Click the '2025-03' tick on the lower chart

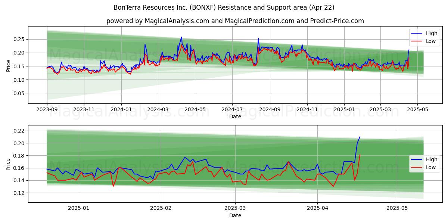click(x=236, y=209)
